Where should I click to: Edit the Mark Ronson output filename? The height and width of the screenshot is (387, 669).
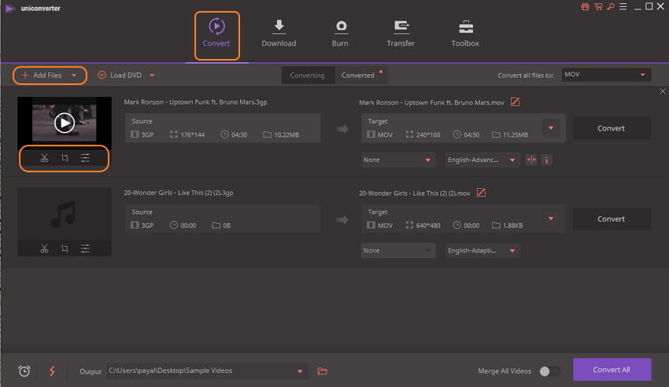click(x=515, y=102)
